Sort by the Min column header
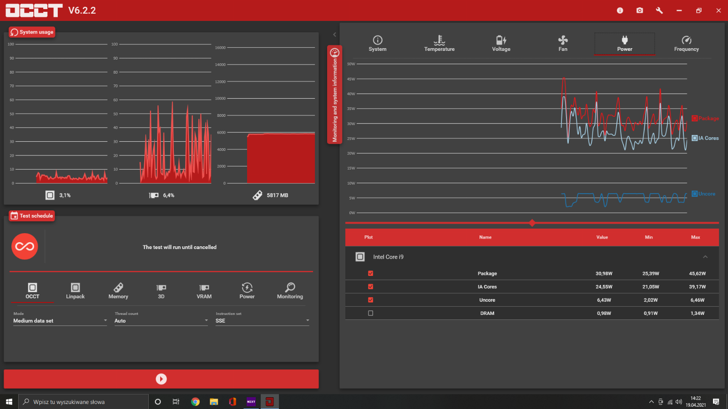Viewport: 728px width, 409px height. pyautogui.click(x=649, y=237)
